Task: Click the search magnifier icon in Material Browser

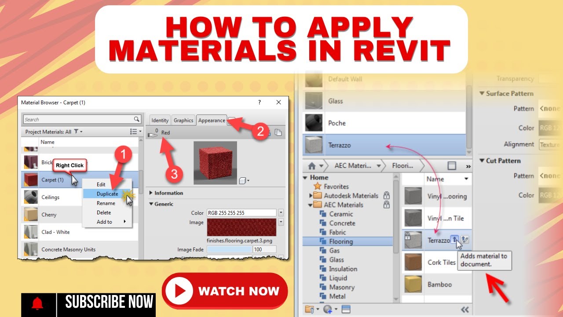Action: click(137, 119)
